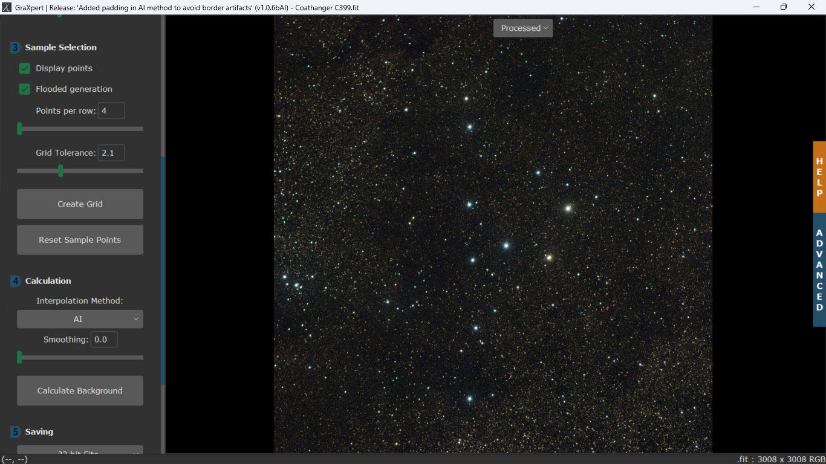
Task: Click the GraXpert app icon in the title bar
Action: coord(7,7)
